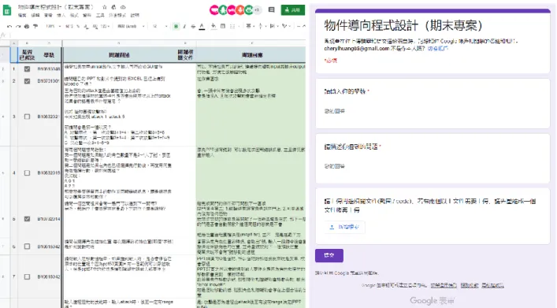Star the spreadsheet document
Screen dimensions: 557x308
coord(105,7)
